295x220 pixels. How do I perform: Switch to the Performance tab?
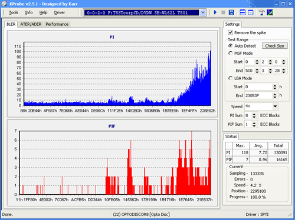(x=57, y=24)
